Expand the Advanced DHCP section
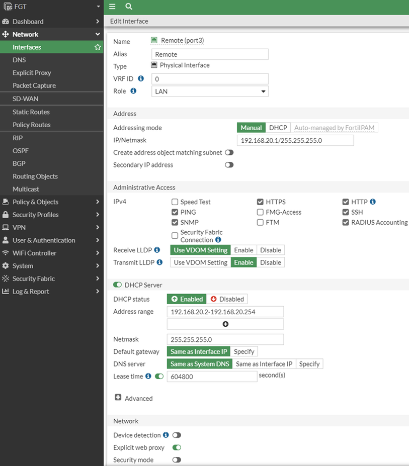Image resolution: width=409 pixels, height=466 pixels. (x=118, y=398)
